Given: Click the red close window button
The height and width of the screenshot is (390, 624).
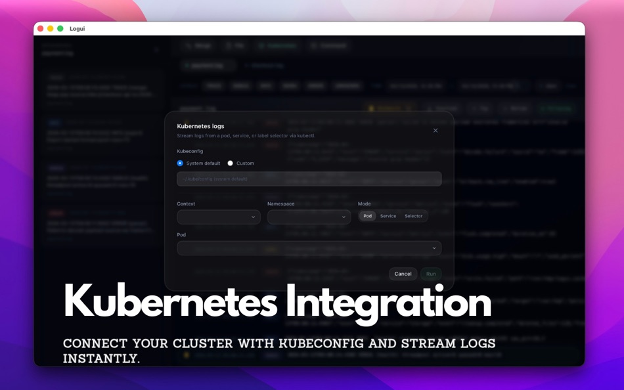Looking at the screenshot, I should point(40,29).
